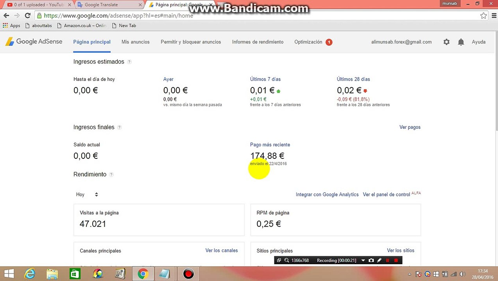Click the munsab profile button
The width and height of the screenshot is (498, 281).
(x=450, y=4)
